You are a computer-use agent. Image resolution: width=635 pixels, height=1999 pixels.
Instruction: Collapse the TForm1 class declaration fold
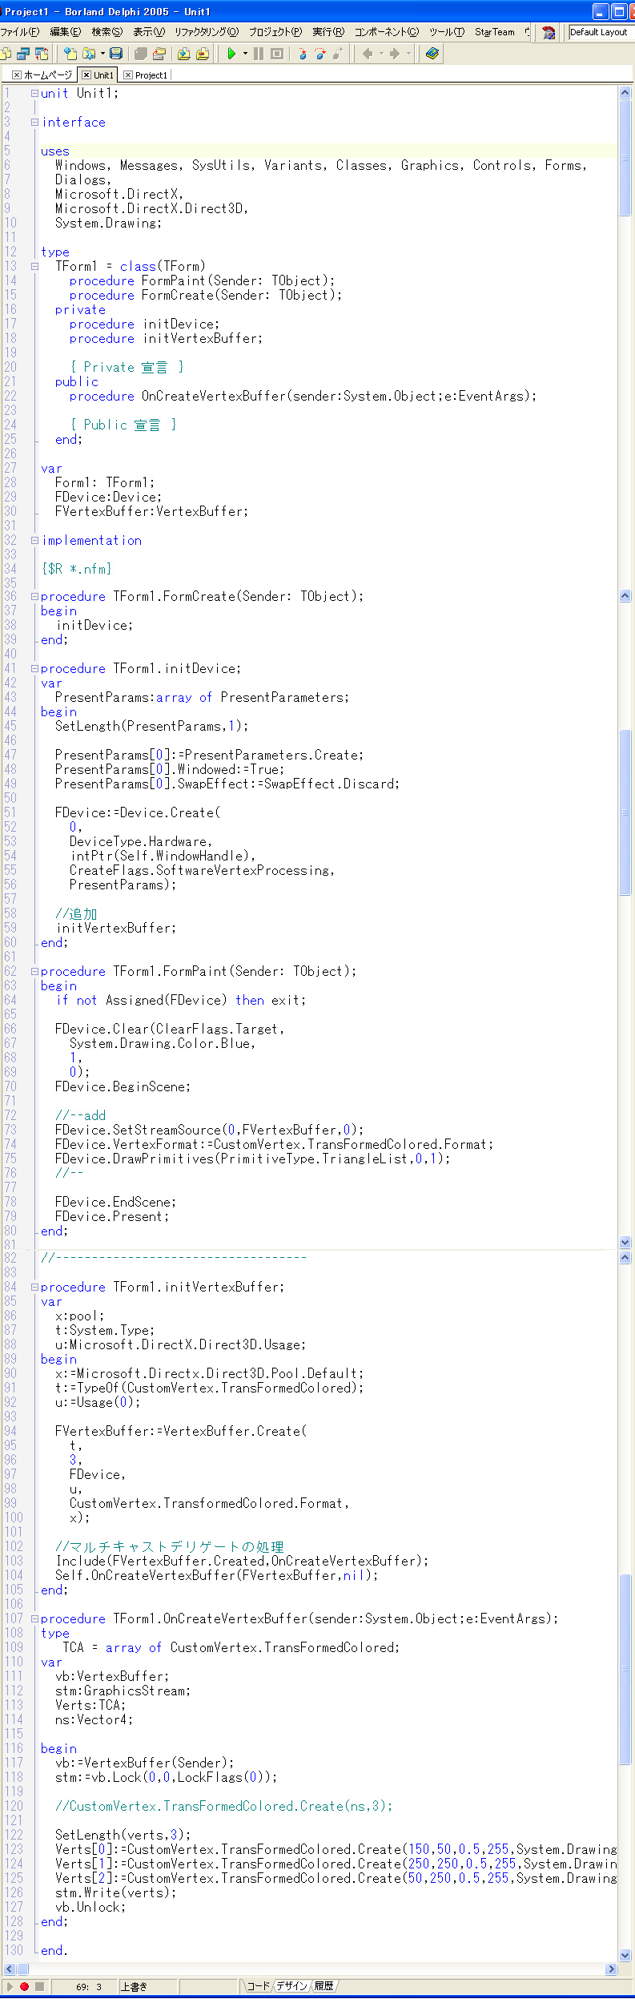[x=34, y=266]
